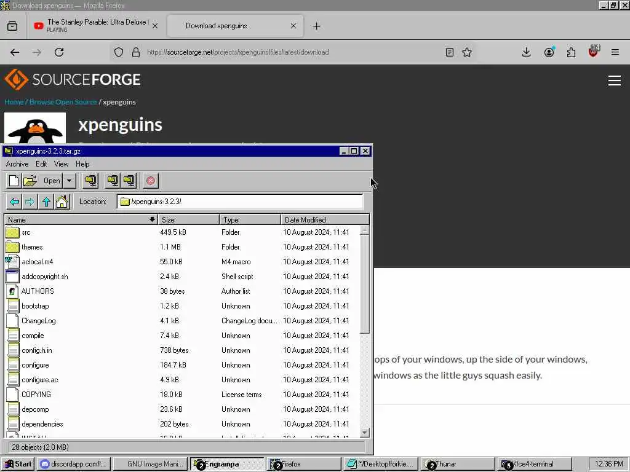Select the addcopyright.sh script icon
630x472 pixels.
tap(12, 277)
